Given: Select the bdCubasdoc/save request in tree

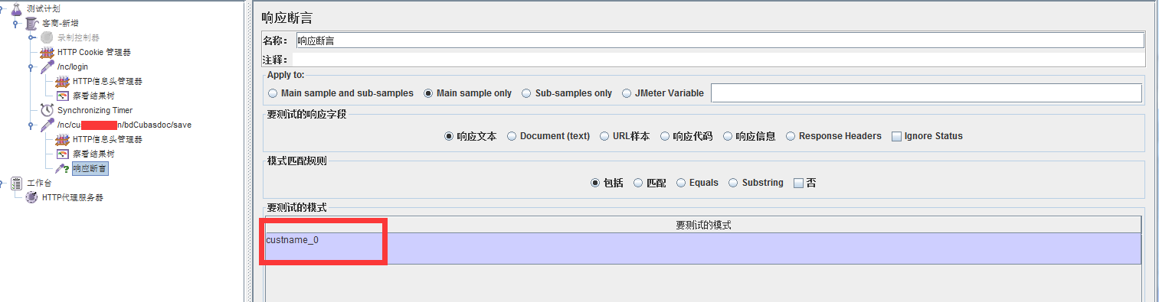Looking at the screenshot, I should 124,125.
